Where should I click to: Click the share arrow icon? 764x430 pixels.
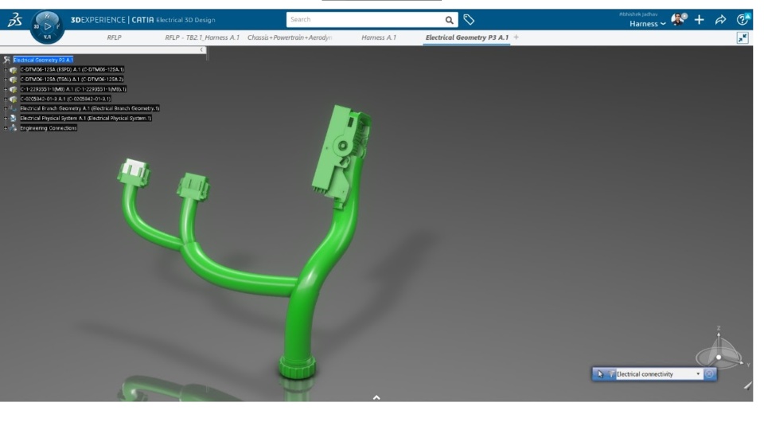point(721,19)
